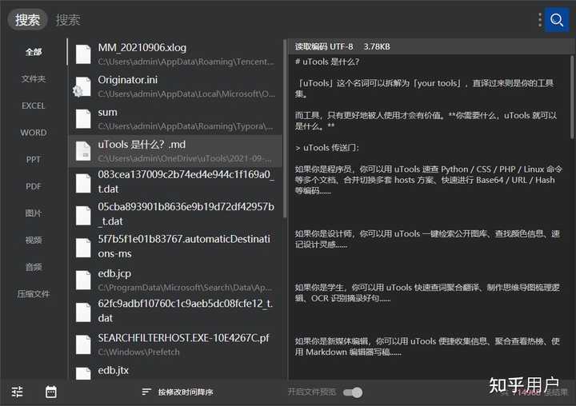
Task: Select uTools 是什么？.md result name
Action: (x=142, y=145)
